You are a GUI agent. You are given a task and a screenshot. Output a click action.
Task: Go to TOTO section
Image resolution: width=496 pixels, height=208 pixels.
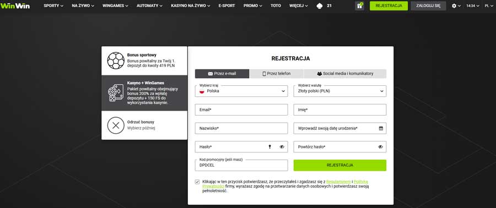[x=276, y=6]
